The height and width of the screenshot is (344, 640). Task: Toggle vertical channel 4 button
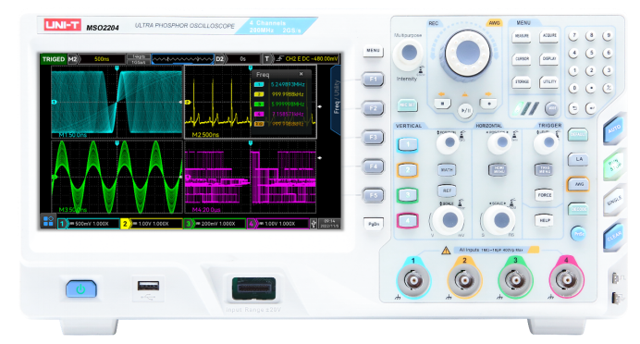(407, 221)
